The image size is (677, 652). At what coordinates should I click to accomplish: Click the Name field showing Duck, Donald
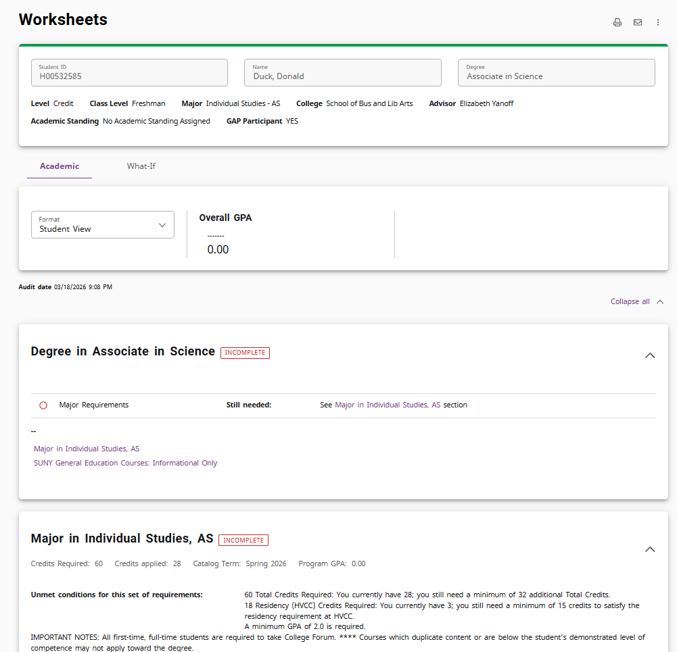coord(342,73)
